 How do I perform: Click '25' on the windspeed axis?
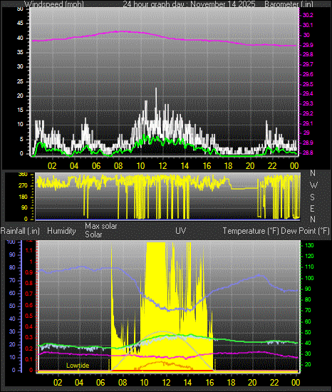point(20,81)
